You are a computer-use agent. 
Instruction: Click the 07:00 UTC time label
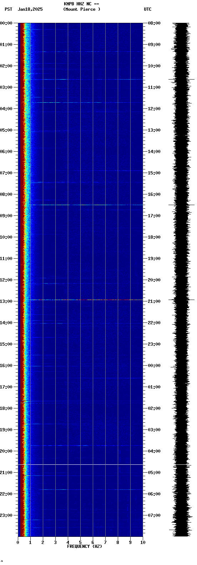(154, 515)
